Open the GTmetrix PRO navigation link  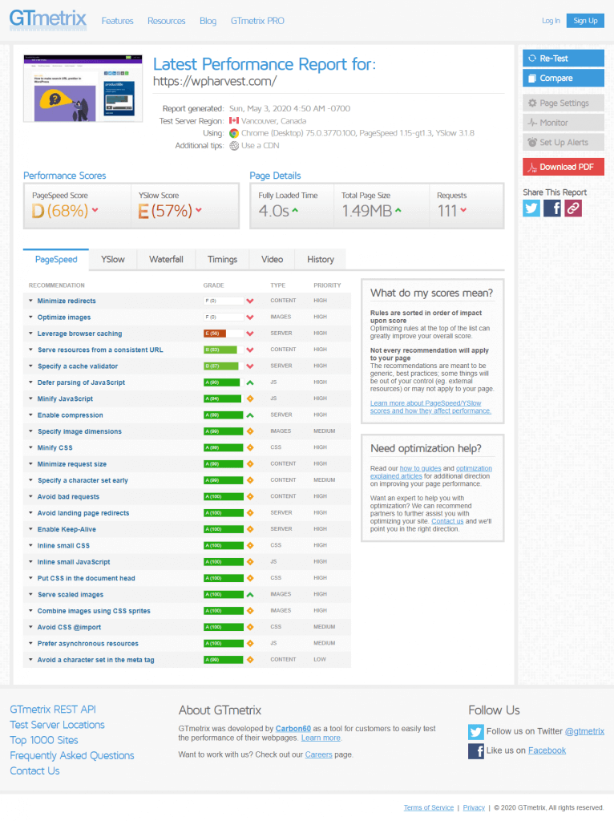[x=257, y=21]
